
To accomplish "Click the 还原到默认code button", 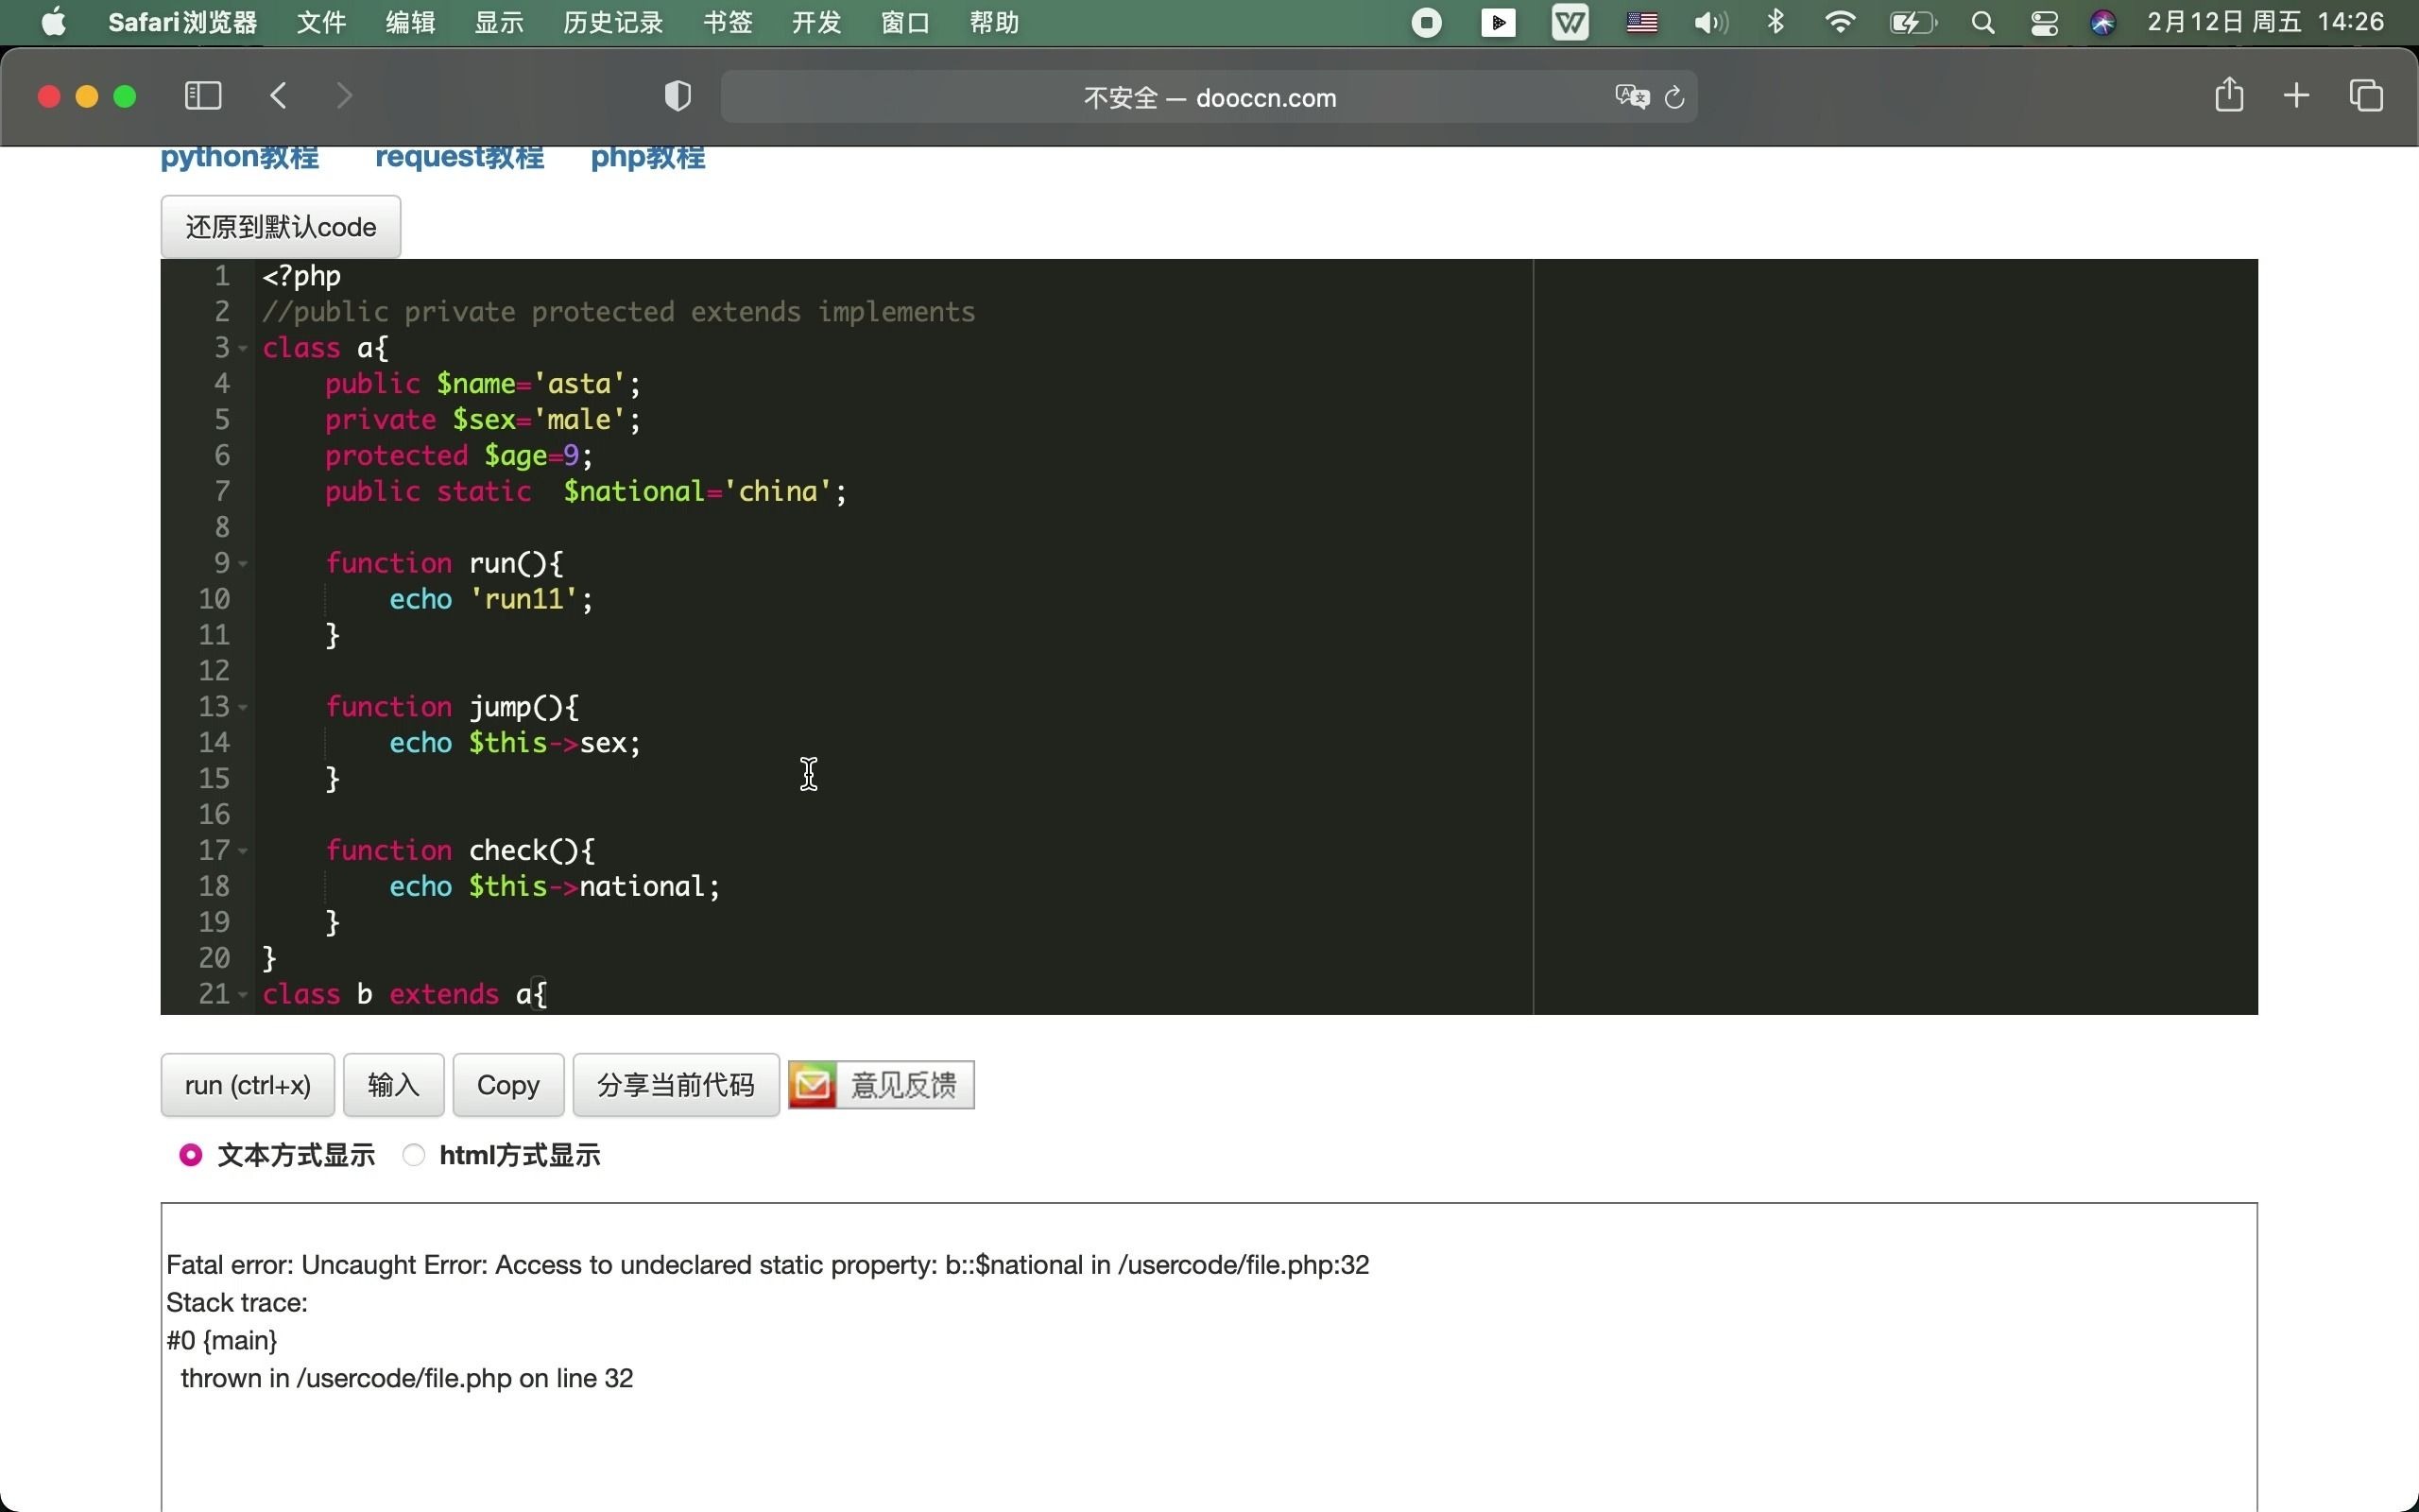I will click(281, 225).
